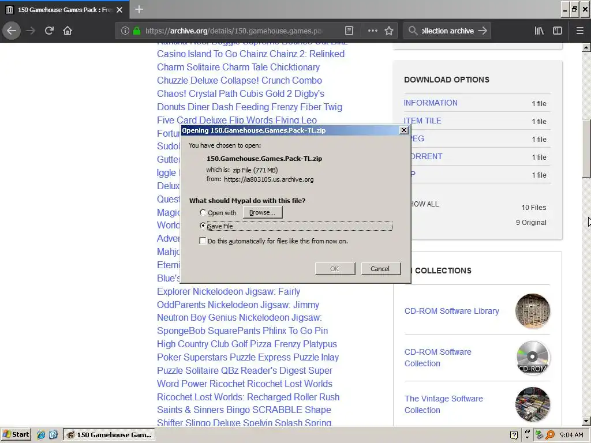Launch Internet Explorer from quick launch
This screenshot has height=443, width=591.
[x=41, y=435]
